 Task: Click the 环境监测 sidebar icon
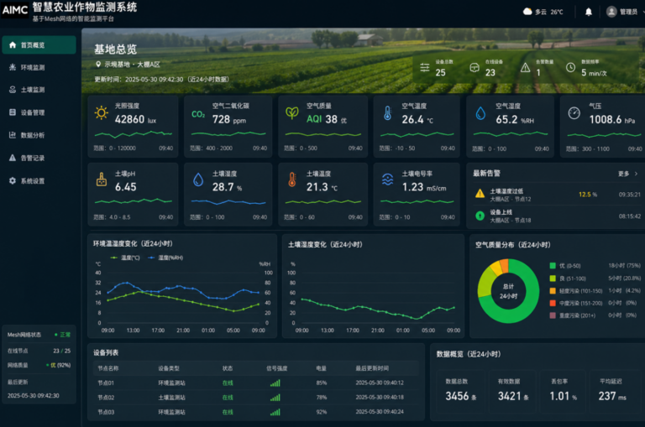pyautogui.click(x=13, y=67)
